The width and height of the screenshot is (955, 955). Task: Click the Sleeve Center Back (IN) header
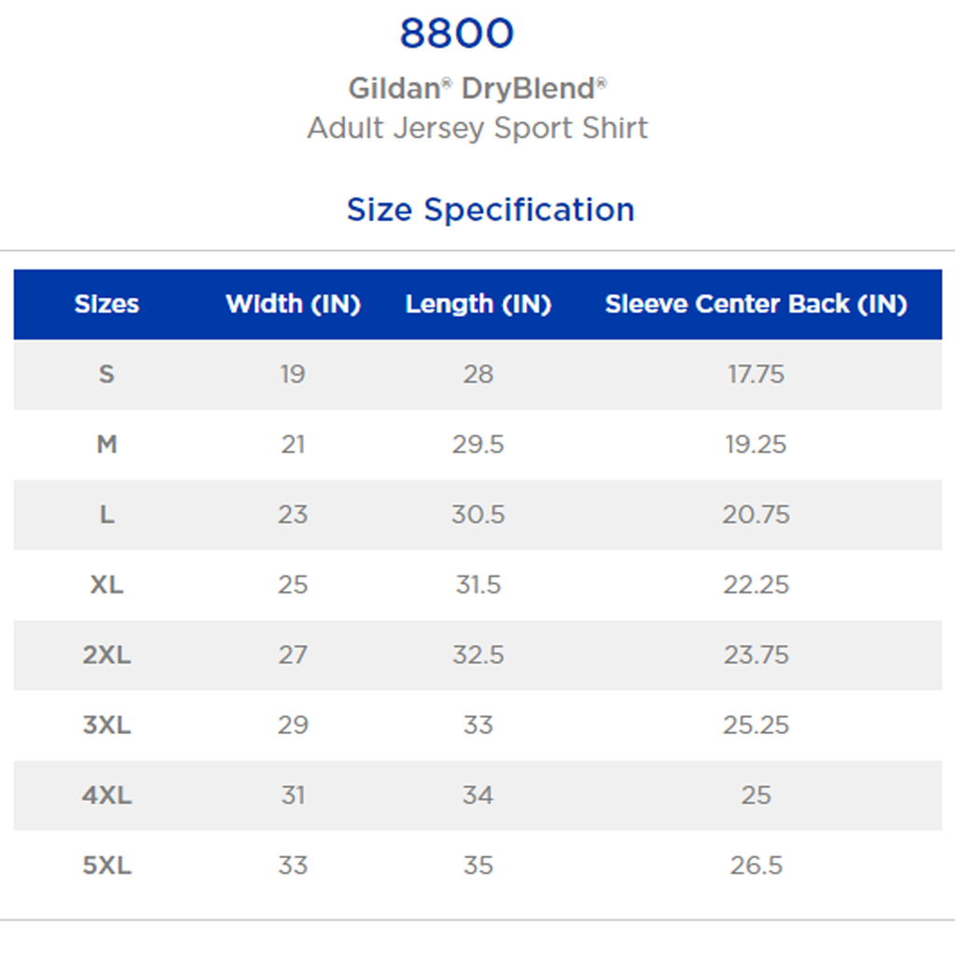tap(755, 304)
